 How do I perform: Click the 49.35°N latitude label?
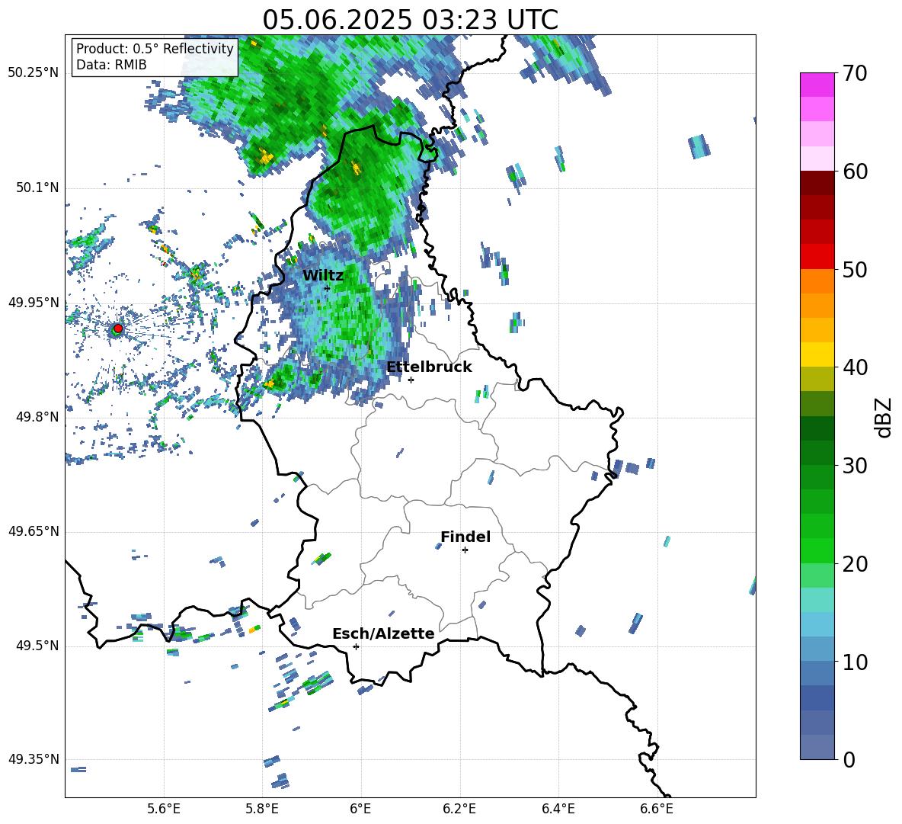[x=34, y=759]
